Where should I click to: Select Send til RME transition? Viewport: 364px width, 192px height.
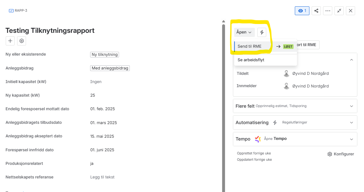[x=250, y=46]
